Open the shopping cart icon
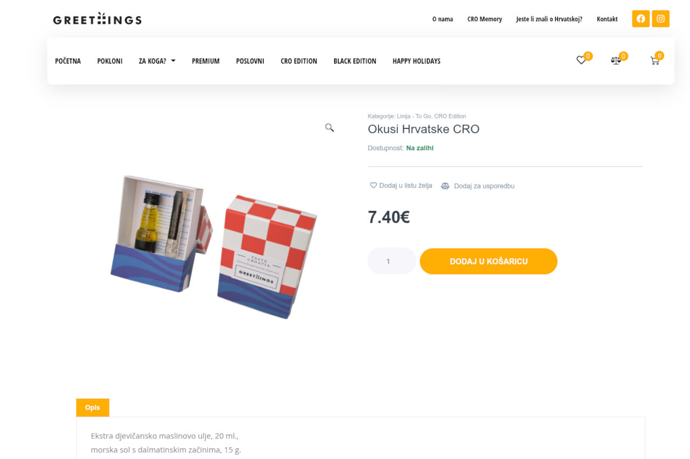This screenshot has width=690, height=459. point(655,61)
